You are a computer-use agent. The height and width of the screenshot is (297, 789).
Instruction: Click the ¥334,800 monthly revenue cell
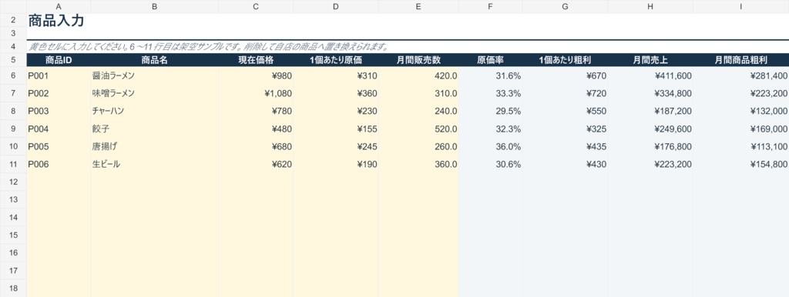pyautogui.click(x=650, y=93)
